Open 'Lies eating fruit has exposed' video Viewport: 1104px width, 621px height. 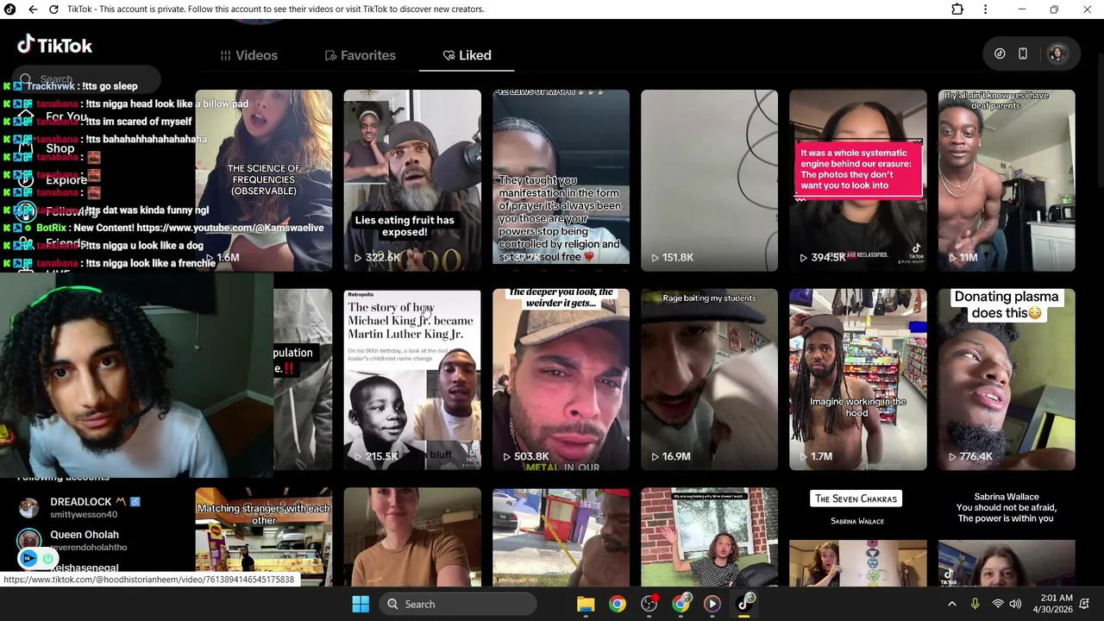(412, 180)
